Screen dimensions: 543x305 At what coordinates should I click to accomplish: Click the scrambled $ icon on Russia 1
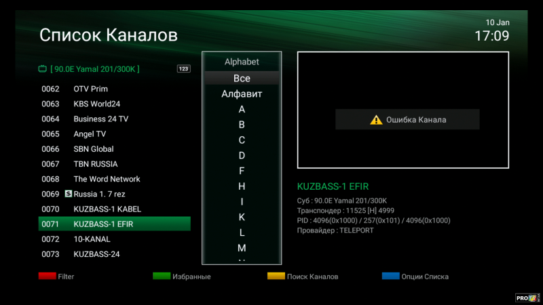coord(68,194)
